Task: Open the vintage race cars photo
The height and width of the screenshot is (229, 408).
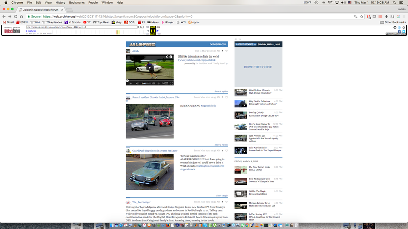Action: click(x=150, y=121)
